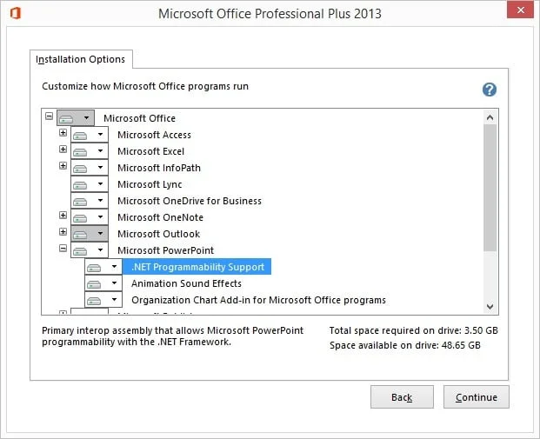Select the Microsoft Outlook label
Image resolution: width=540 pixels, height=439 pixels.
(x=158, y=234)
